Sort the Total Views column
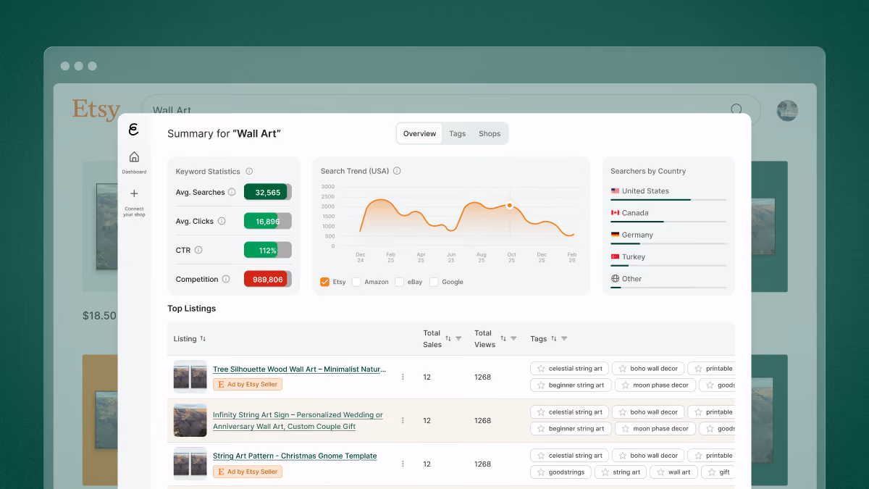The image size is (869, 489). coord(503,338)
